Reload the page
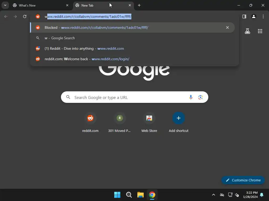269x201 pixels. [x=25, y=16]
